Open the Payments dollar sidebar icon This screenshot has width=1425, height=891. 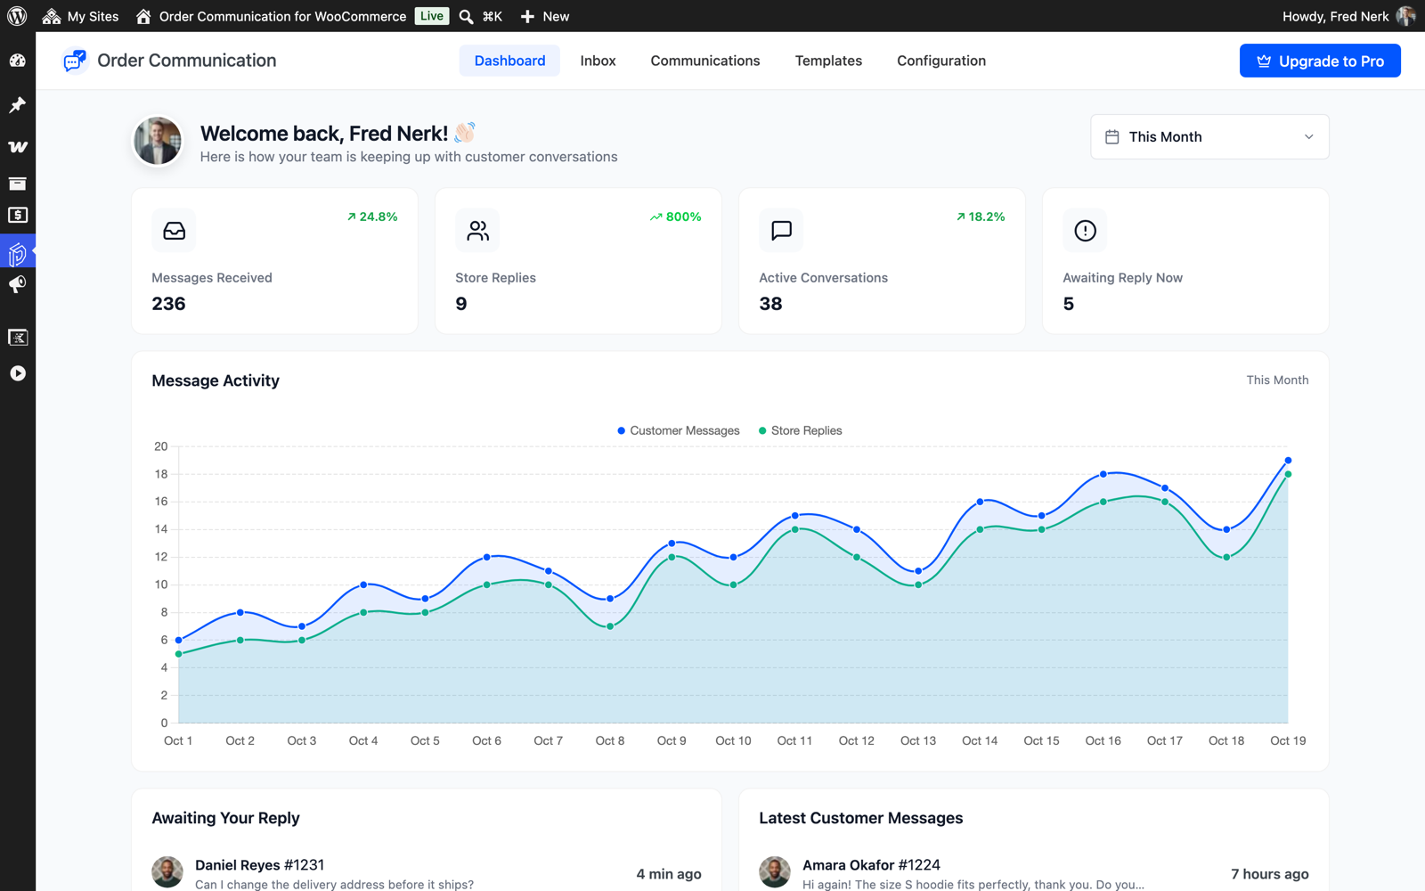click(18, 216)
